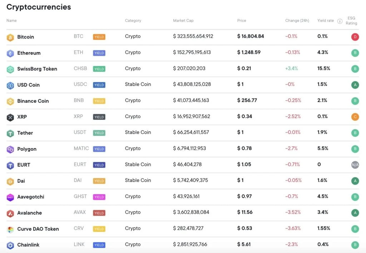Click the XRP logo icon
Image resolution: width=366 pixels, height=253 pixels.
[11, 117]
